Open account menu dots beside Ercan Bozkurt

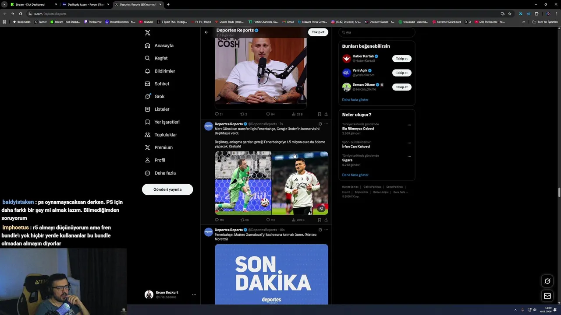[194, 295]
